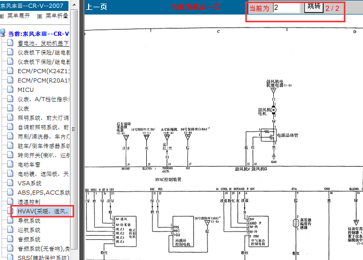The width and height of the screenshot is (363, 260).
Task: Click the page icon beside 导航系统
Action: click(10, 220)
